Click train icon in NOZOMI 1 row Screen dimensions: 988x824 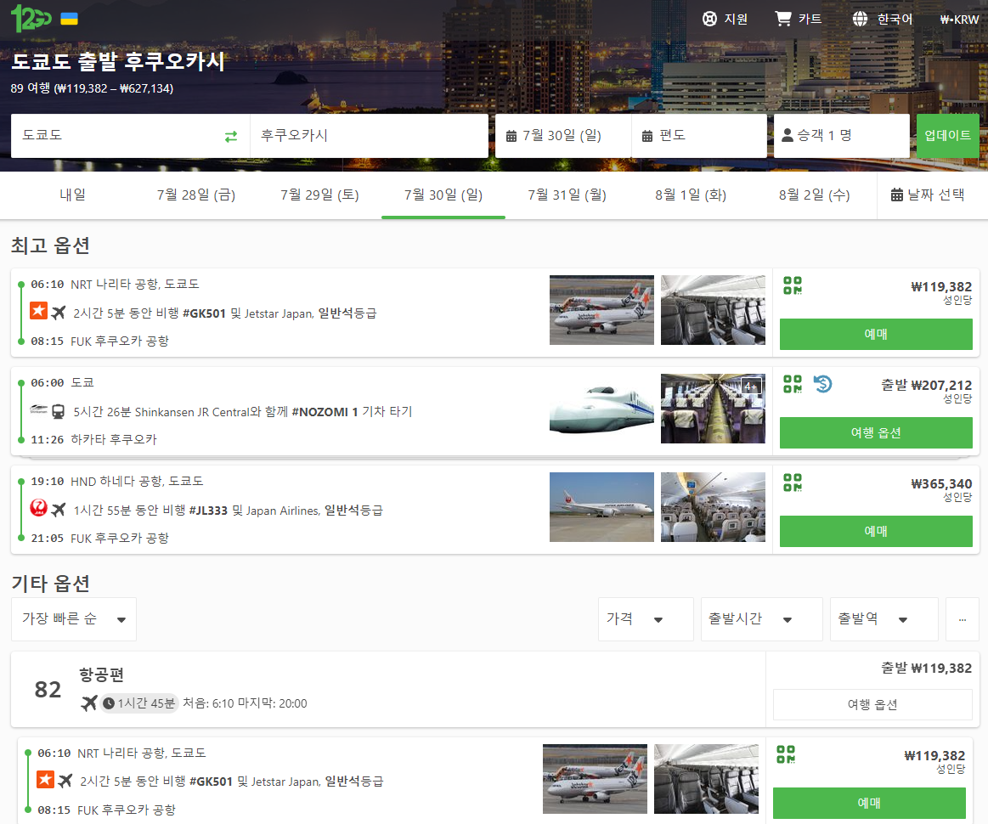click(58, 411)
